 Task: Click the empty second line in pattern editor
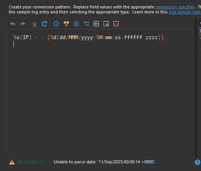click(100, 44)
